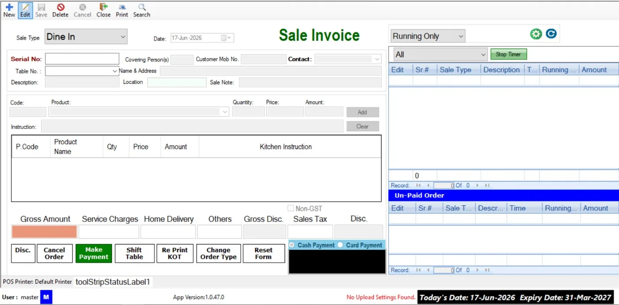619x305 pixels.
Task: Expand the Date field dropdown arrow
Action: pos(230,38)
